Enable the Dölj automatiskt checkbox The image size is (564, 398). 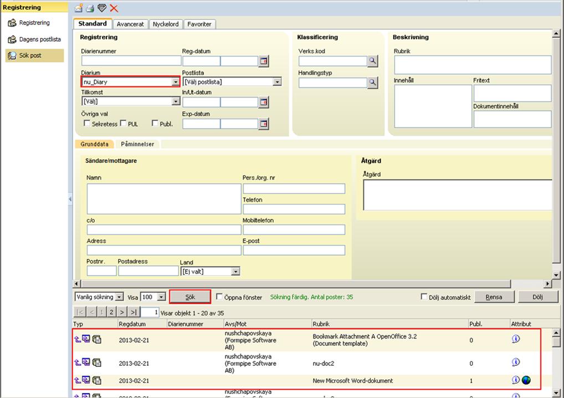coord(424,297)
